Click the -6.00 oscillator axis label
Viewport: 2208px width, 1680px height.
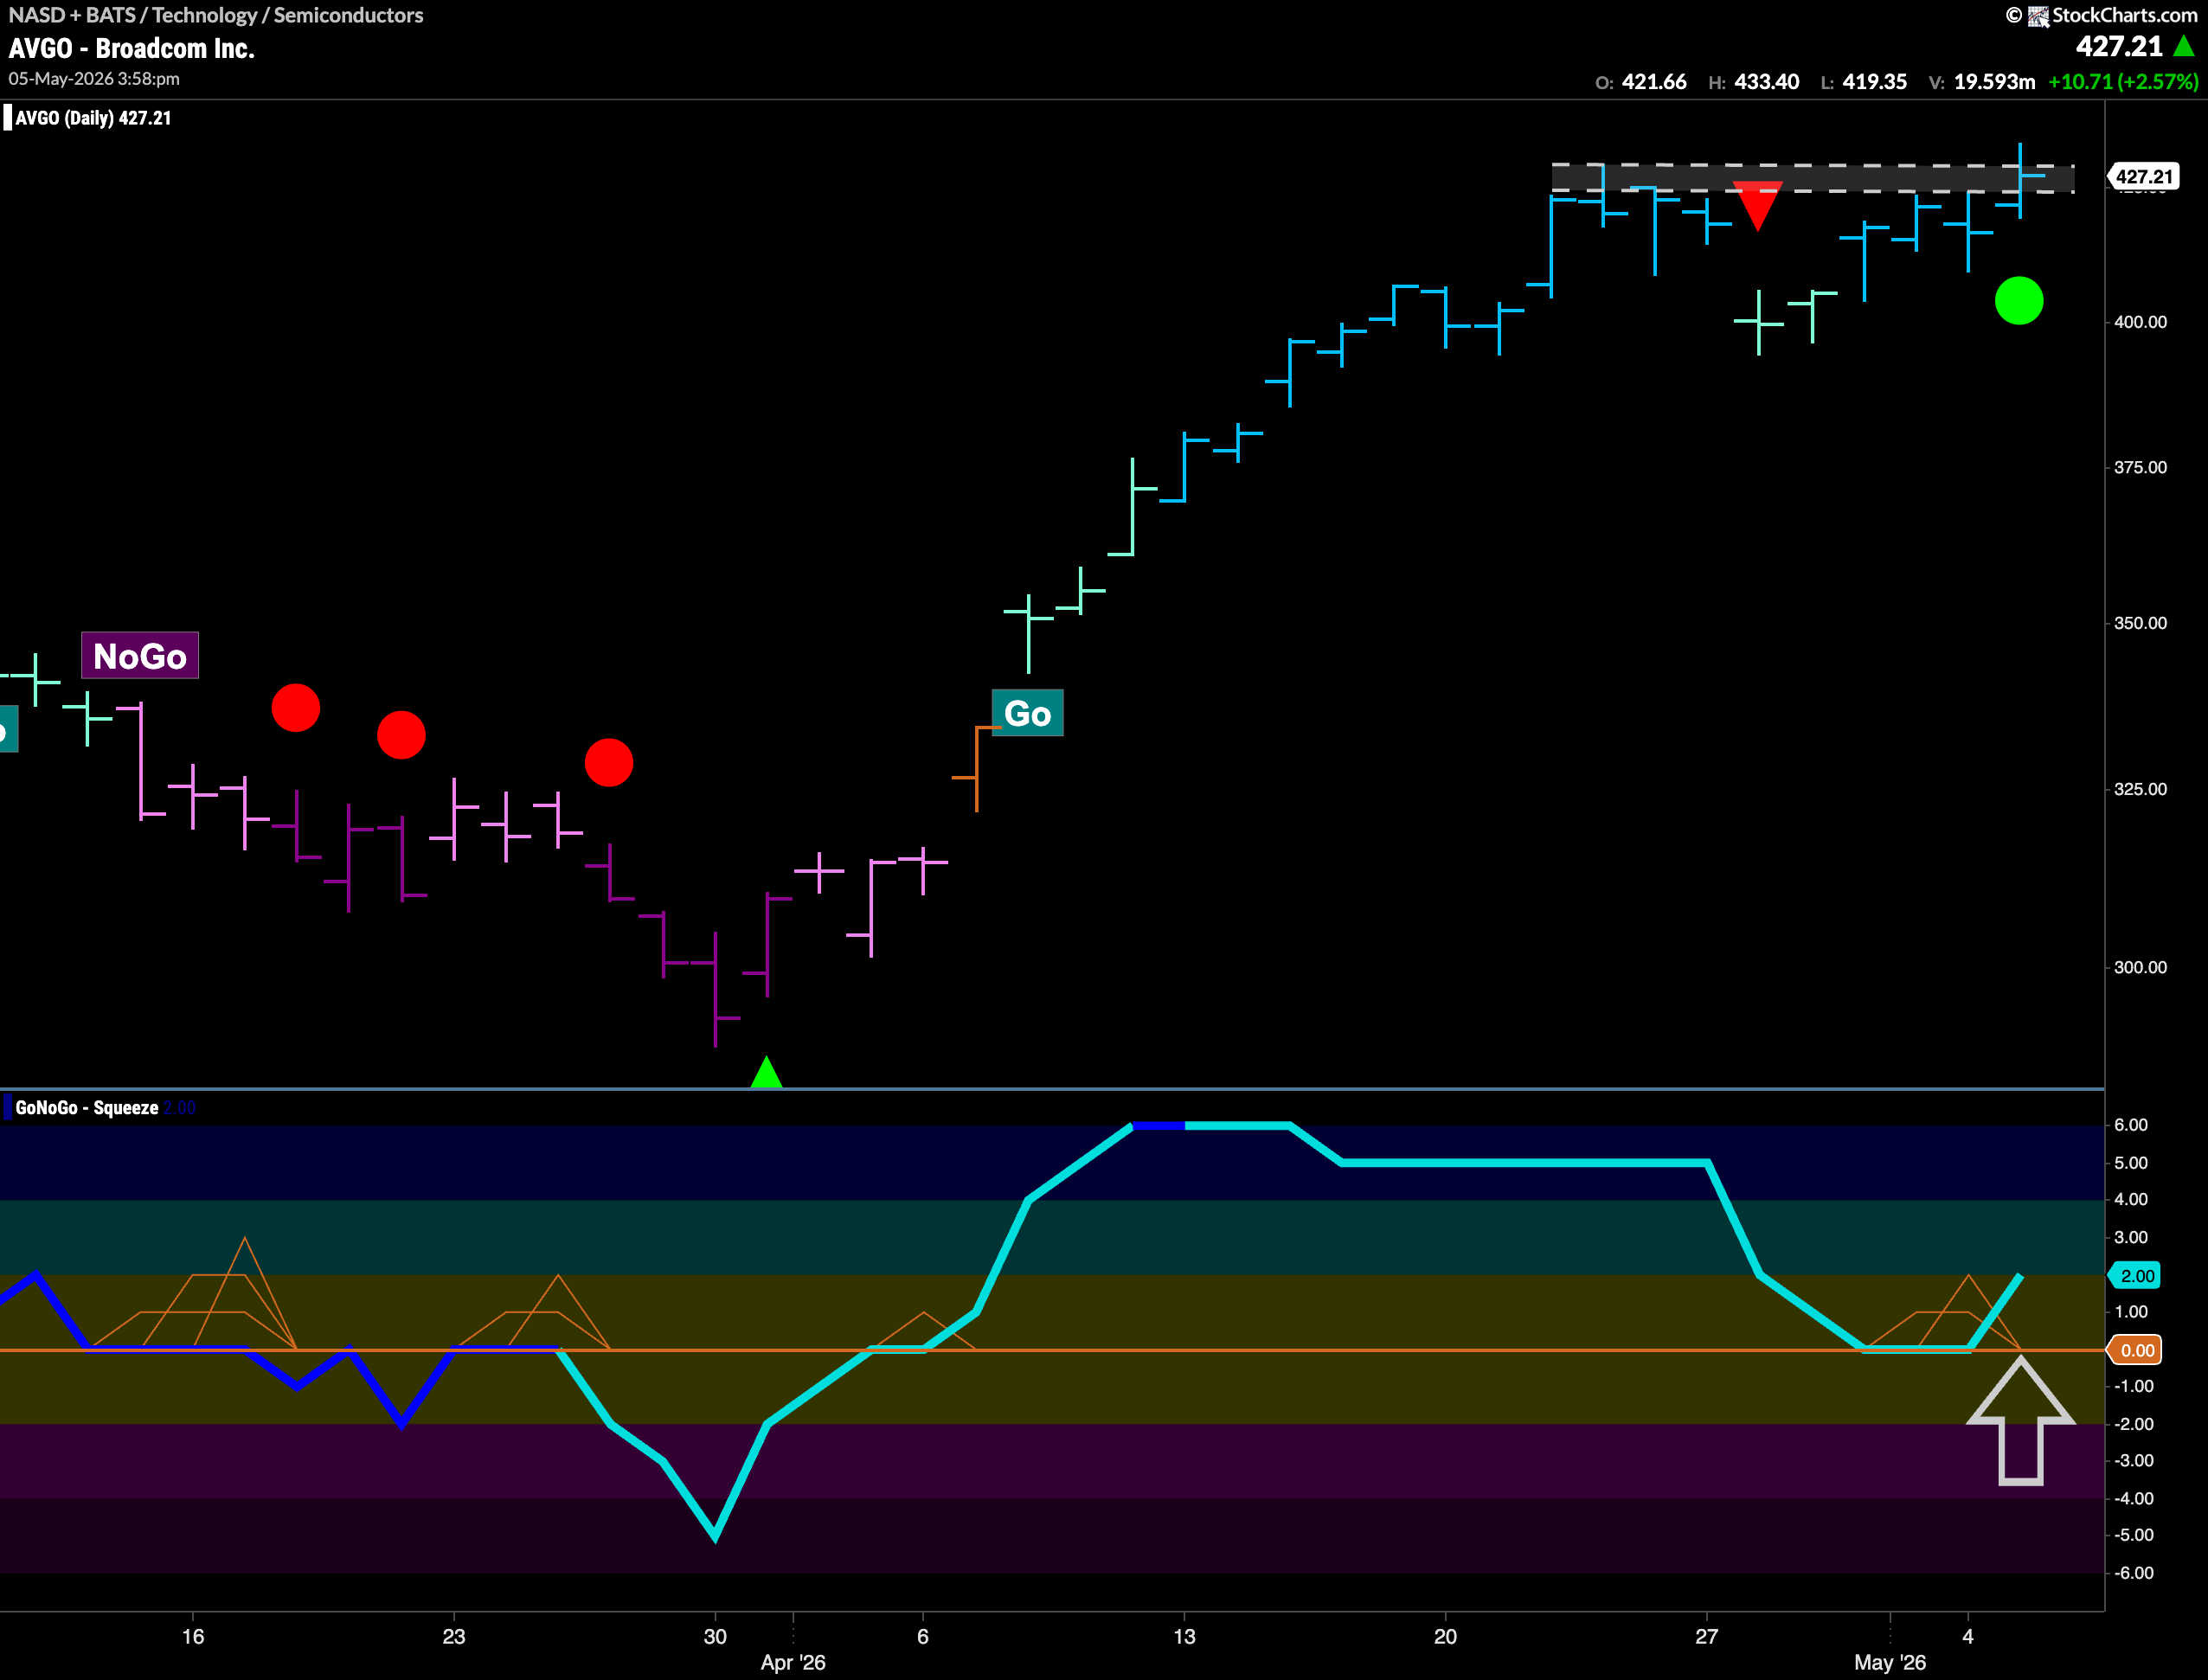click(2134, 1573)
